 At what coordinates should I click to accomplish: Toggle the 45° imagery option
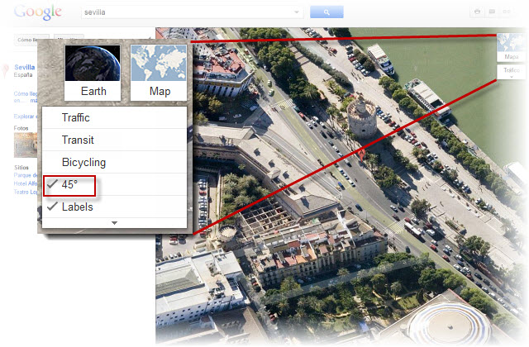114,185
